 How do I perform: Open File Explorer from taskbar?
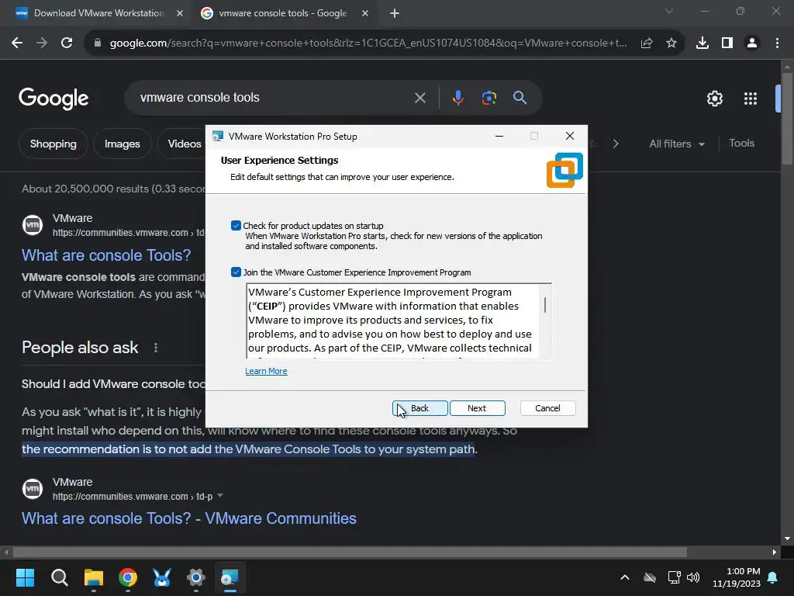pyautogui.click(x=94, y=577)
